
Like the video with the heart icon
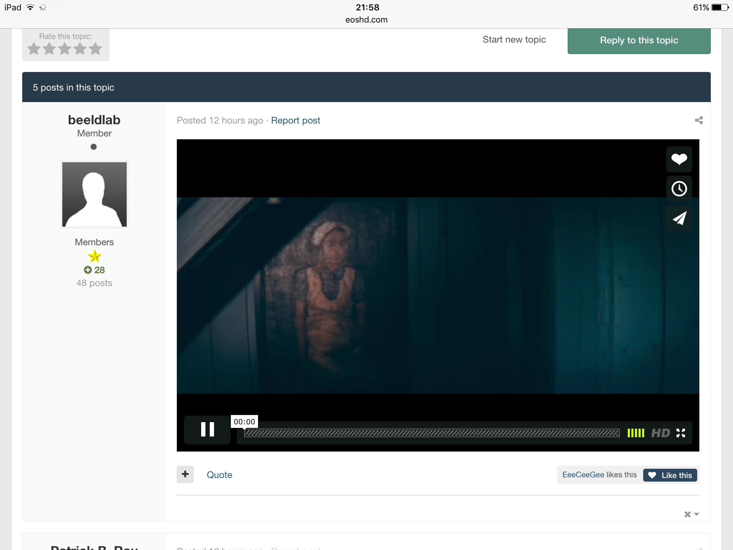[679, 159]
